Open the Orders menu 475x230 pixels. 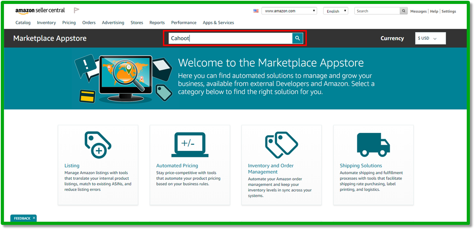pos(89,22)
